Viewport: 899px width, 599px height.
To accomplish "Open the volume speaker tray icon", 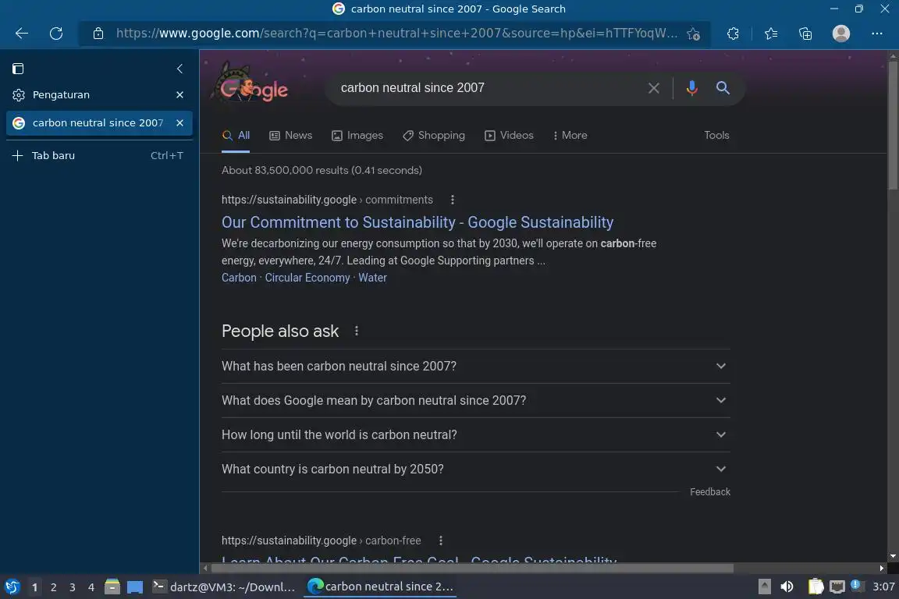I will pos(787,587).
